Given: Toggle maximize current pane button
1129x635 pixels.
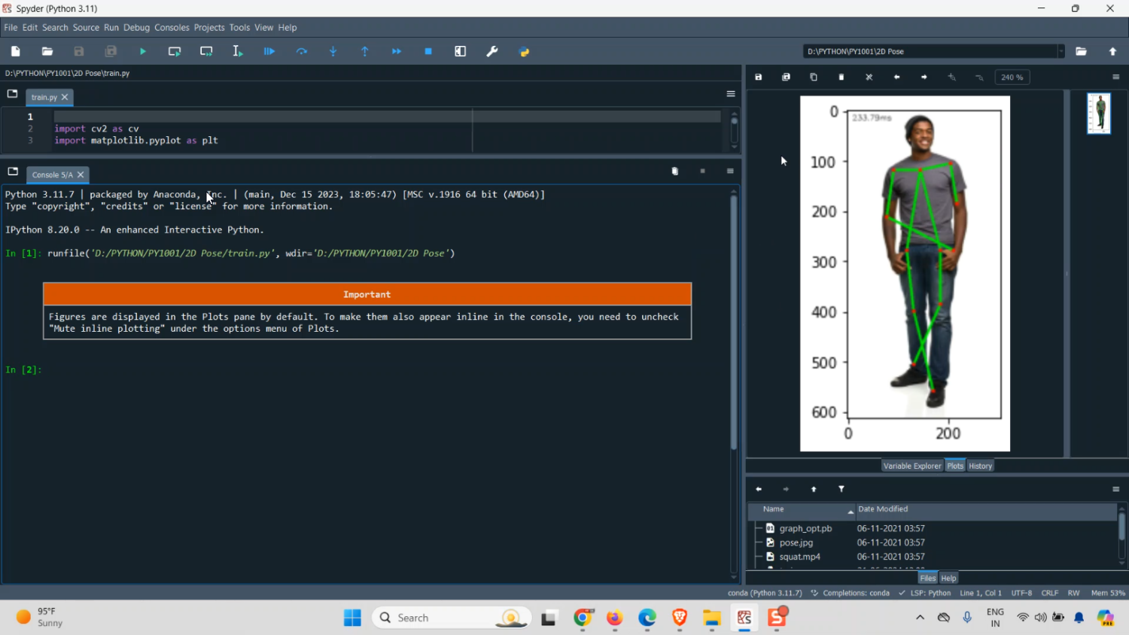Looking at the screenshot, I should [461, 52].
